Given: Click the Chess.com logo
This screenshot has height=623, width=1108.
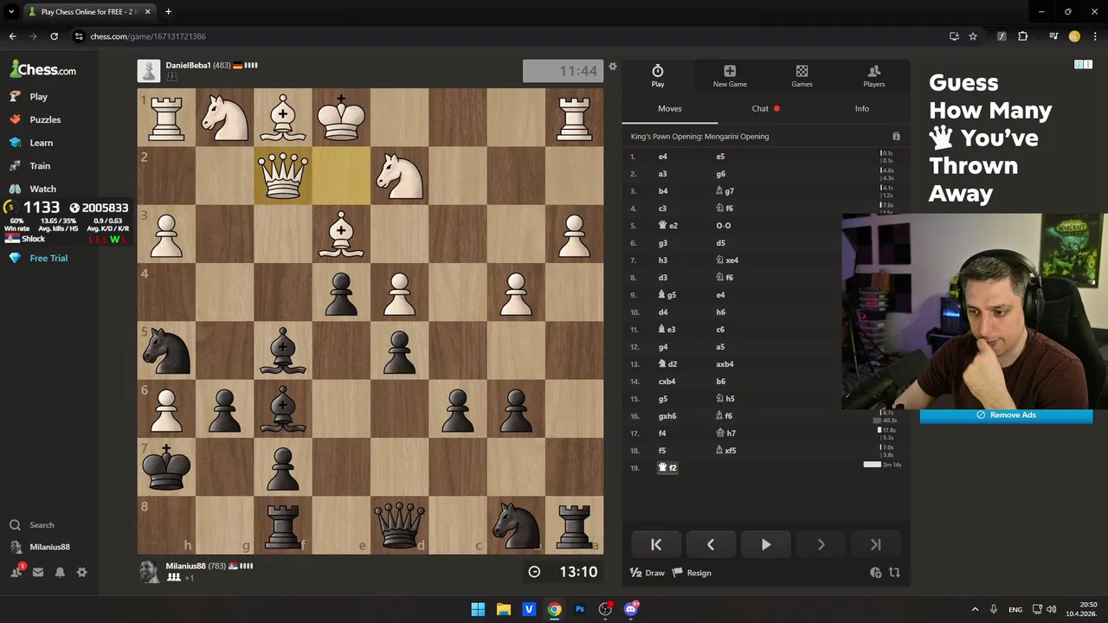Looking at the screenshot, I should (x=43, y=69).
